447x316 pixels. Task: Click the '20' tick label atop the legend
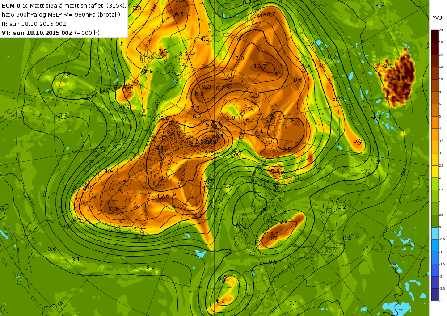point(441,30)
